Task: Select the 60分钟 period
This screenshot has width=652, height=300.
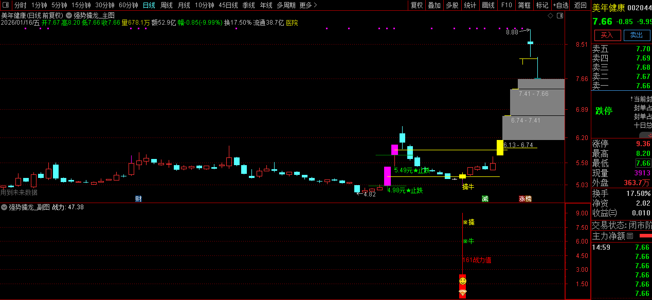Action: coord(129,5)
